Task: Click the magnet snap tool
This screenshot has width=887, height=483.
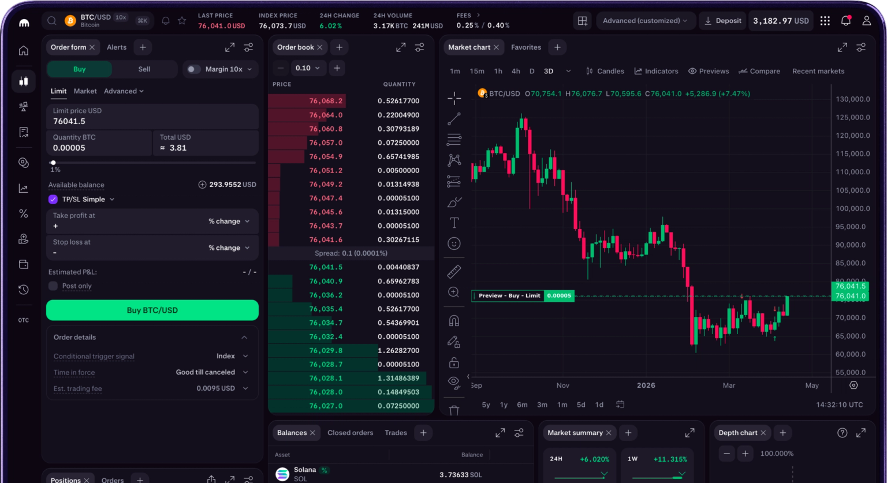Action: coord(454,321)
